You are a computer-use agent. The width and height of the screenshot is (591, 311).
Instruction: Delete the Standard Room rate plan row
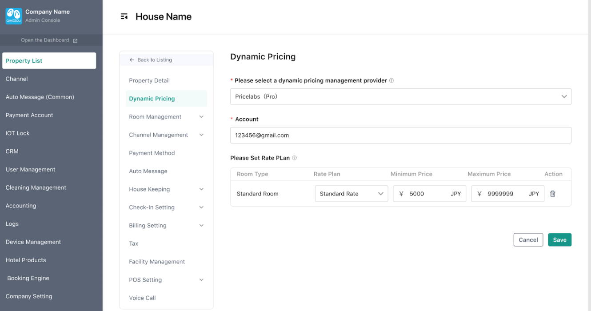552,194
